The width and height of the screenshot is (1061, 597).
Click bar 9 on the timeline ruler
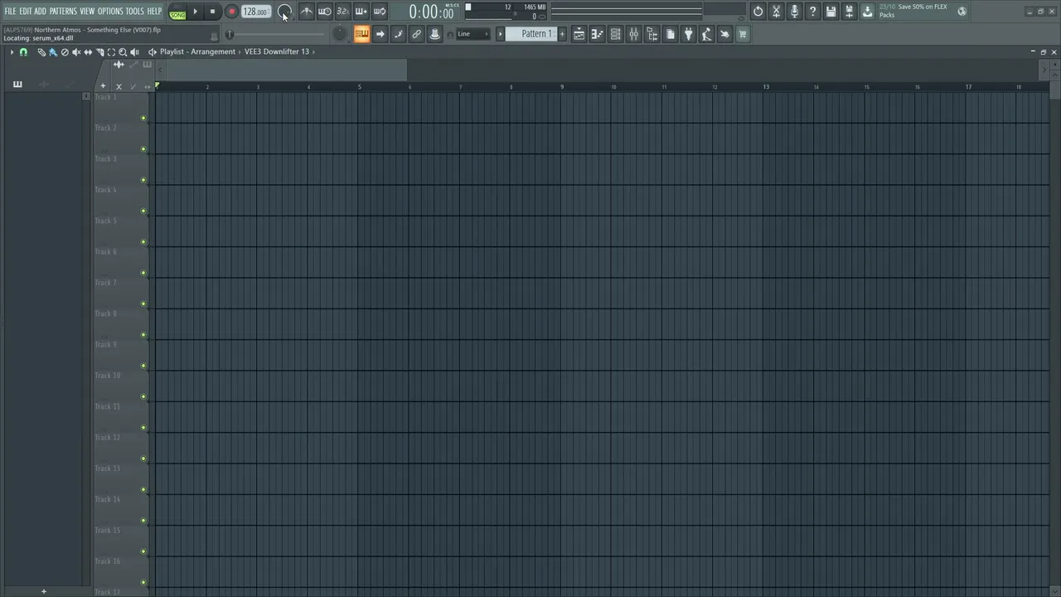[562, 86]
